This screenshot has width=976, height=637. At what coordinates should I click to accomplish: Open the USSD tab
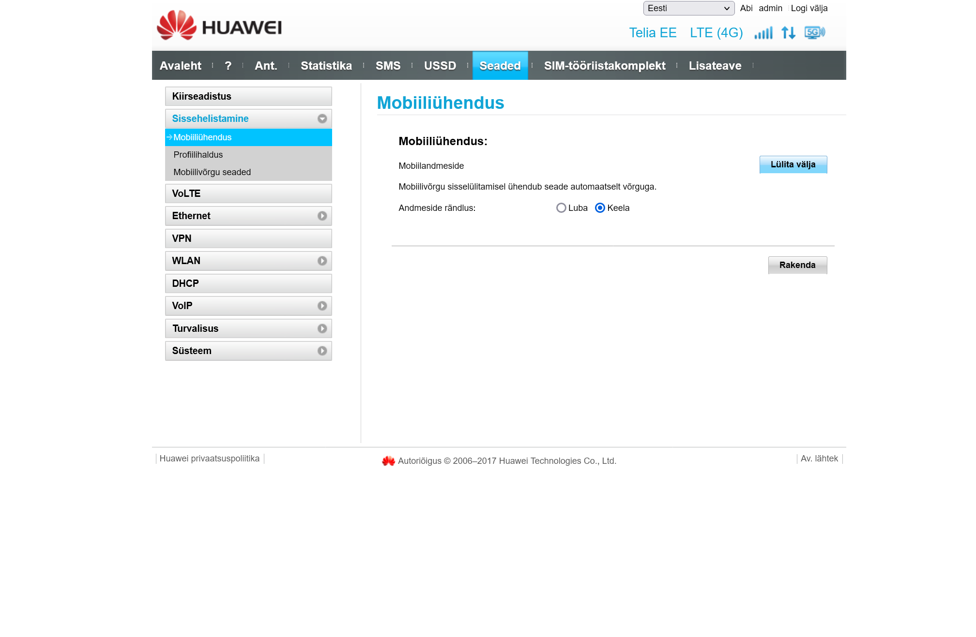click(440, 66)
